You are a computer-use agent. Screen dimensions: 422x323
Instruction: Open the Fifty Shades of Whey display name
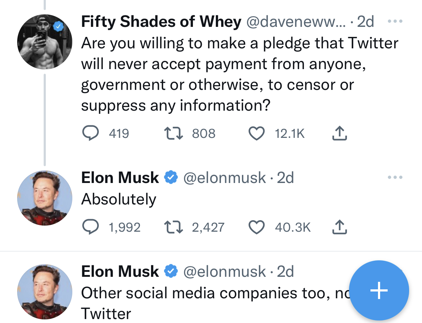point(161,22)
